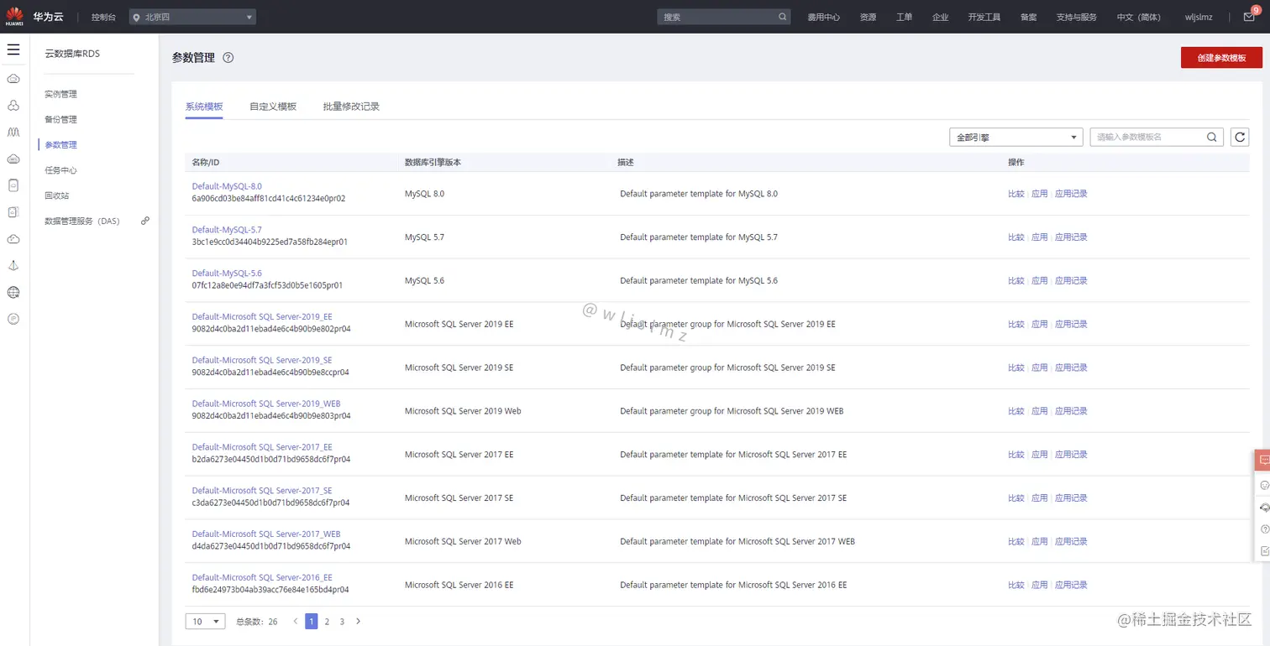Open the Default-MySQL-5.7 template link
1270x646 pixels.
(227, 230)
